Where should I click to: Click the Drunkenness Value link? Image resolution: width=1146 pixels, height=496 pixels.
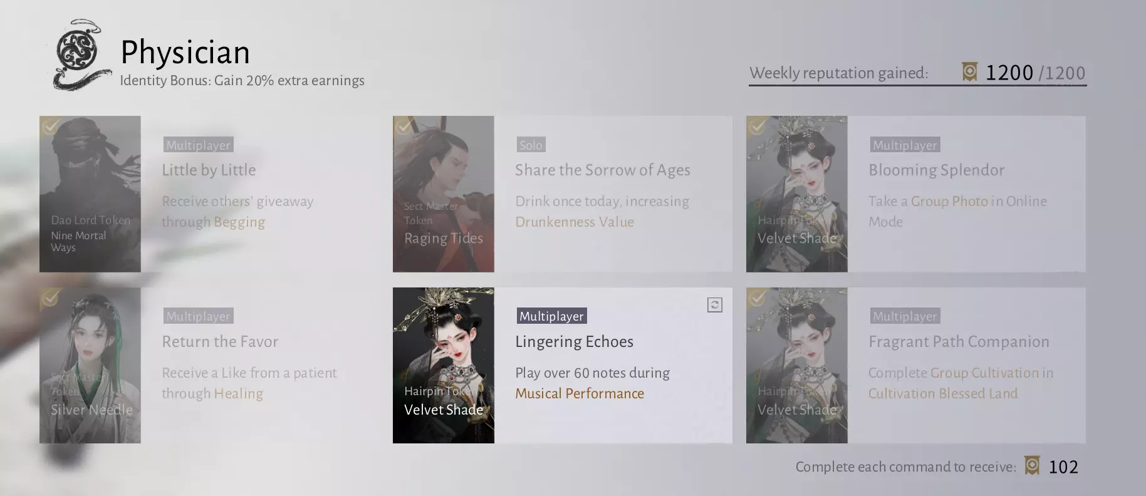coord(575,222)
